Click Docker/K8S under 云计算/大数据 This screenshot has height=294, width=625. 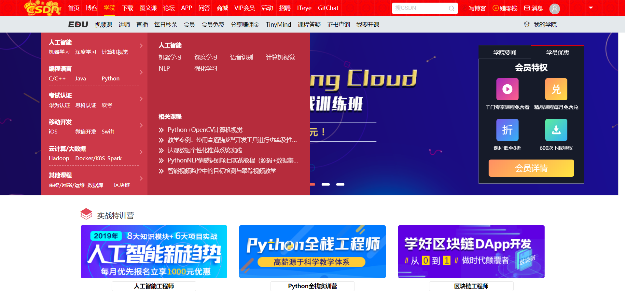pos(90,158)
